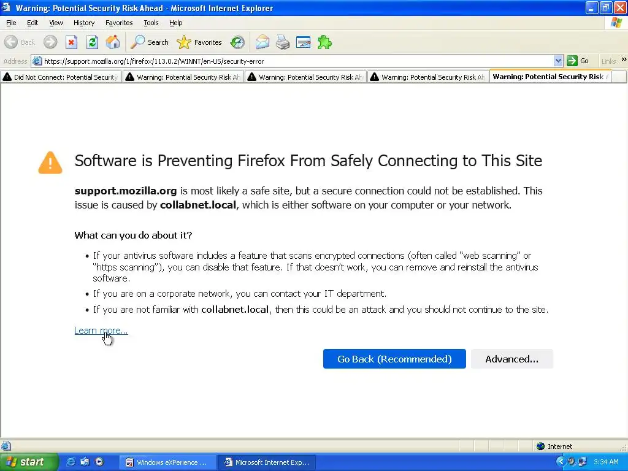Click the page heading text

tap(308, 161)
